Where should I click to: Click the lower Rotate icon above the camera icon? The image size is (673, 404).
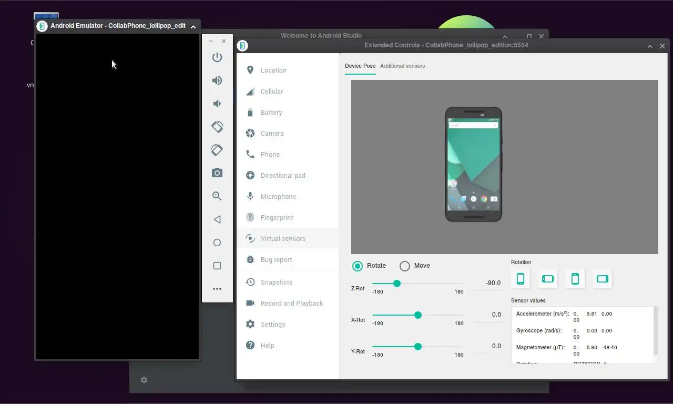217,150
